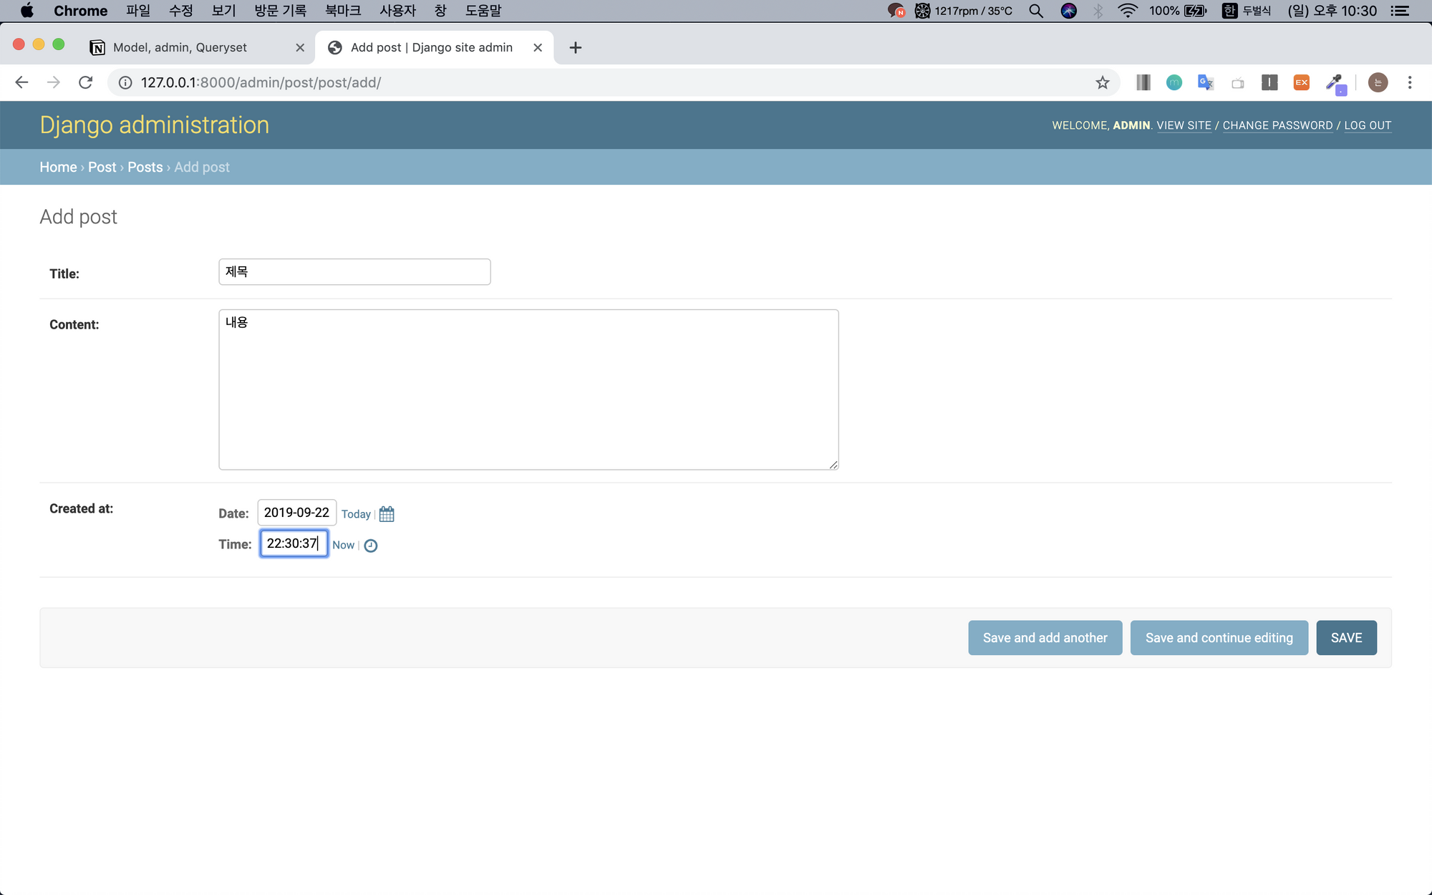Viewport: 1432px width, 895px height.
Task: Click the orange EX extension icon
Action: point(1301,82)
